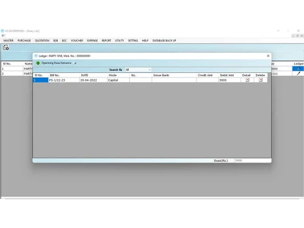Close the PS ENTERPRISES main window
This screenshot has height=228, width=304.
tap(299, 30)
